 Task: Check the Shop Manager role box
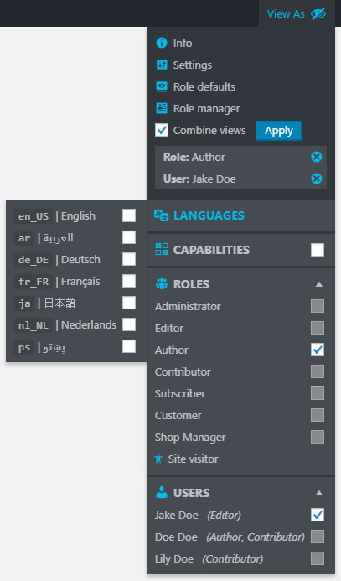(318, 438)
